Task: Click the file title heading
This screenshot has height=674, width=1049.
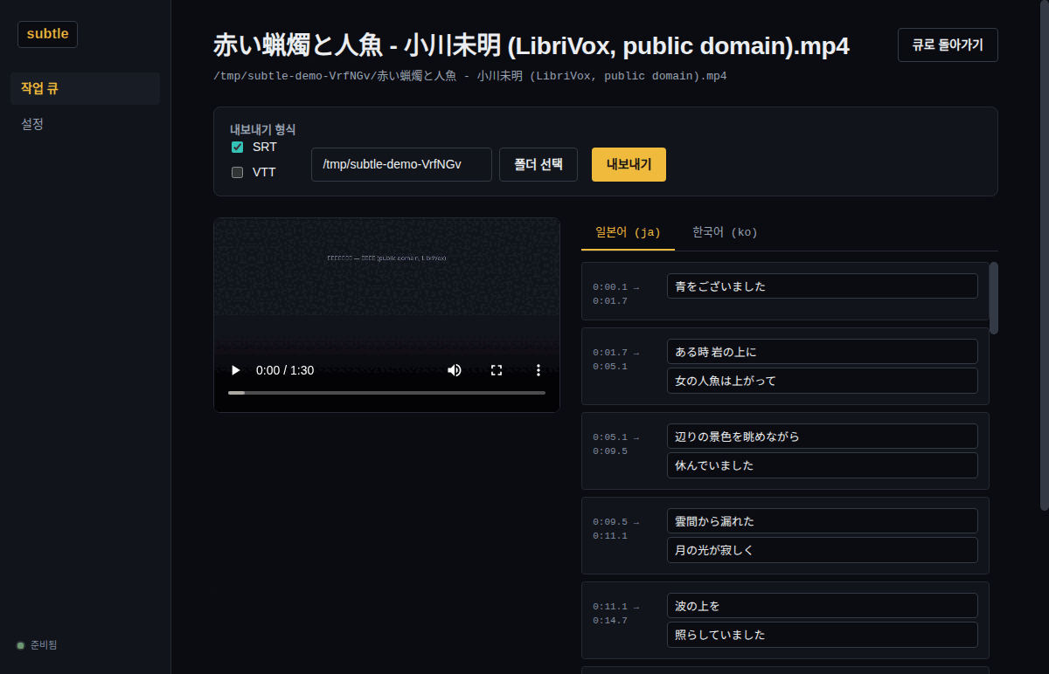Action: pos(531,45)
